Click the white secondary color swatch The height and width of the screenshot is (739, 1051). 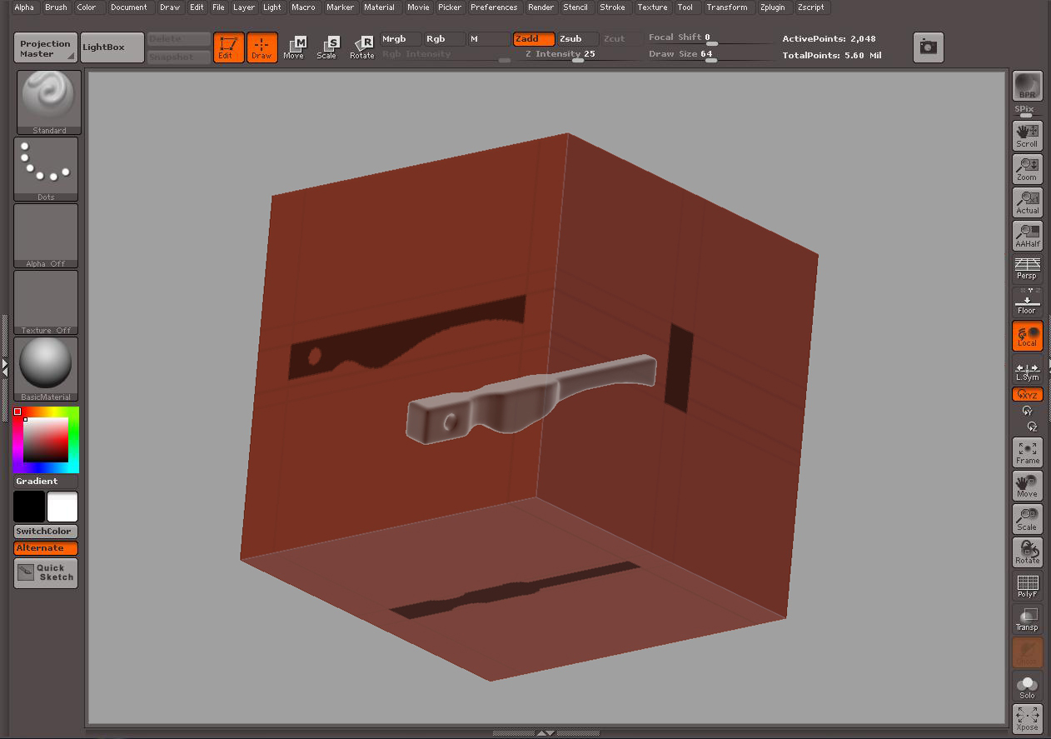62,507
